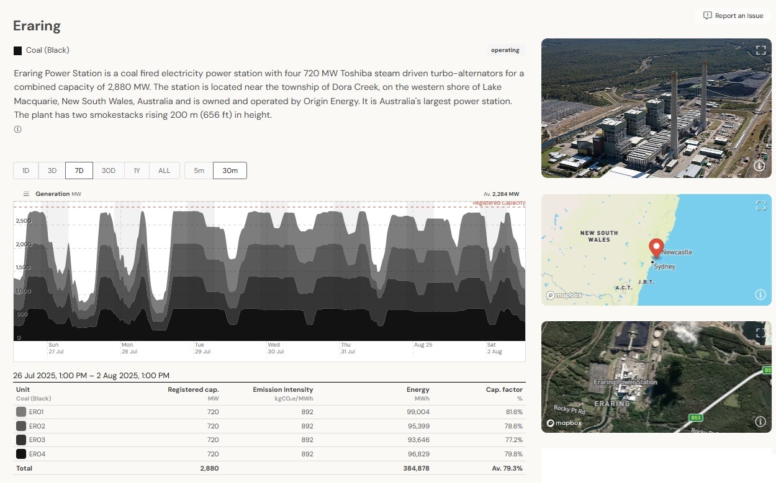This screenshot has height=483, width=776.
Task: Click the Generation MW dropdown label
Action: click(x=58, y=194)
